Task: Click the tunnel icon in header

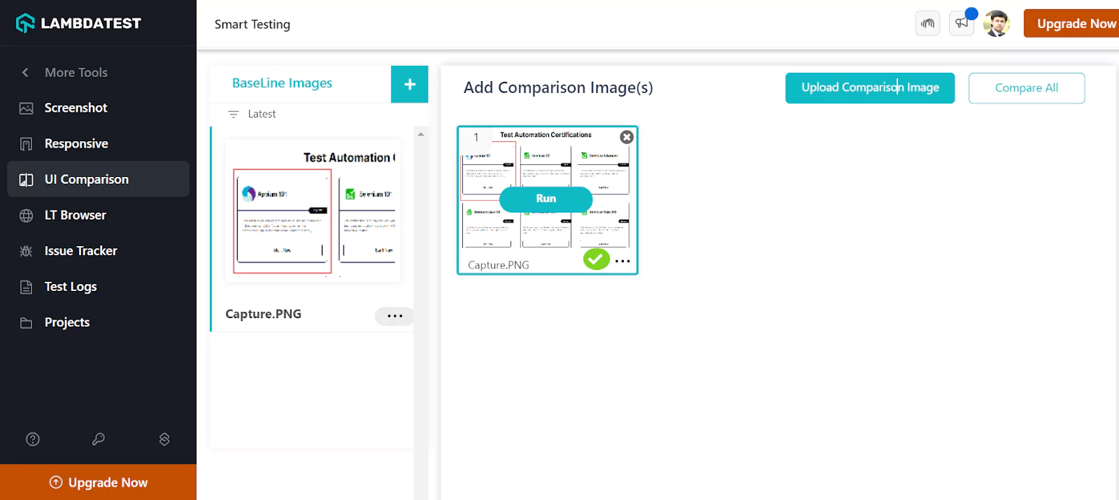Action: click(927, 23)
